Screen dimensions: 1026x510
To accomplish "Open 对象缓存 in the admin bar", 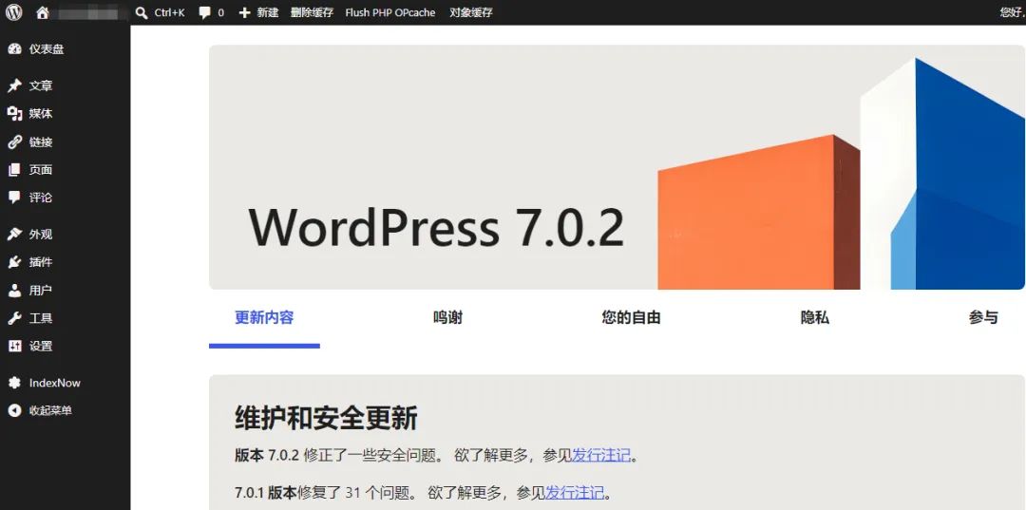I will pos(471,12).
